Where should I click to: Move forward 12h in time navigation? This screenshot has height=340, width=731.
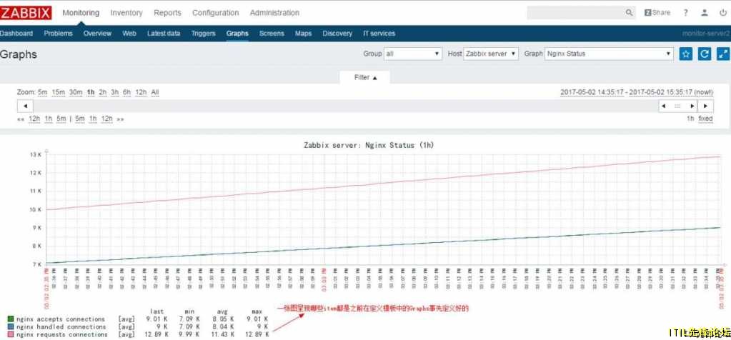pyautogui.click(x=106, y=119)
